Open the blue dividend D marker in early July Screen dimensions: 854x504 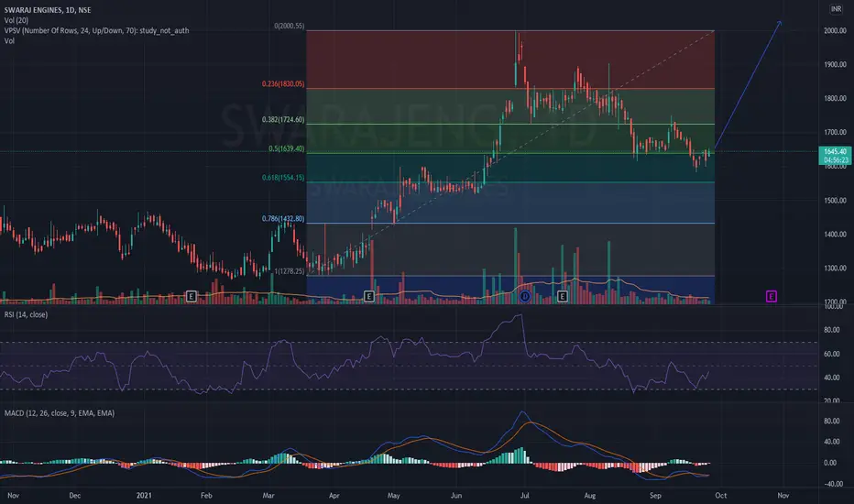click(524, 296)
